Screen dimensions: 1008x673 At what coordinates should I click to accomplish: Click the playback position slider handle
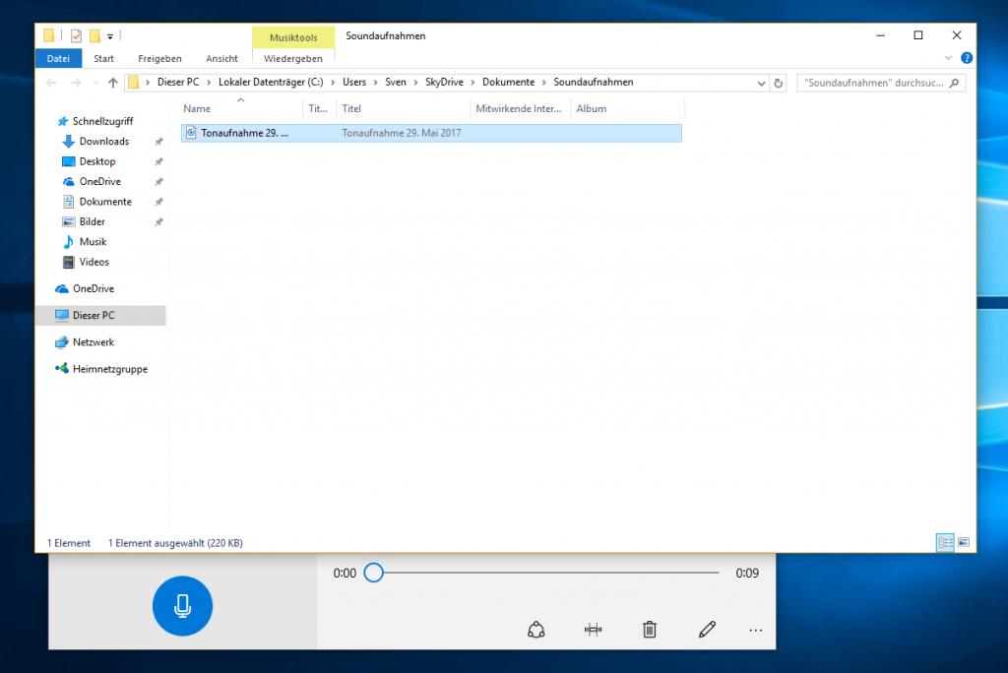pyautogui.click(x=373, y=573)
